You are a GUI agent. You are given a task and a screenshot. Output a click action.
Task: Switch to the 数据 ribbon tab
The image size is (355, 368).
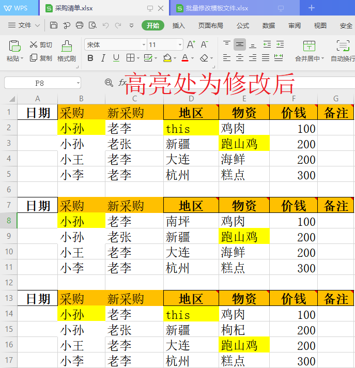pyautogui.click(x=269, y=25)
